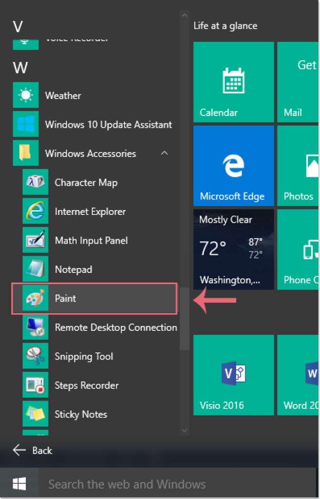Open Remote Desktop Connection

[115, 327]
